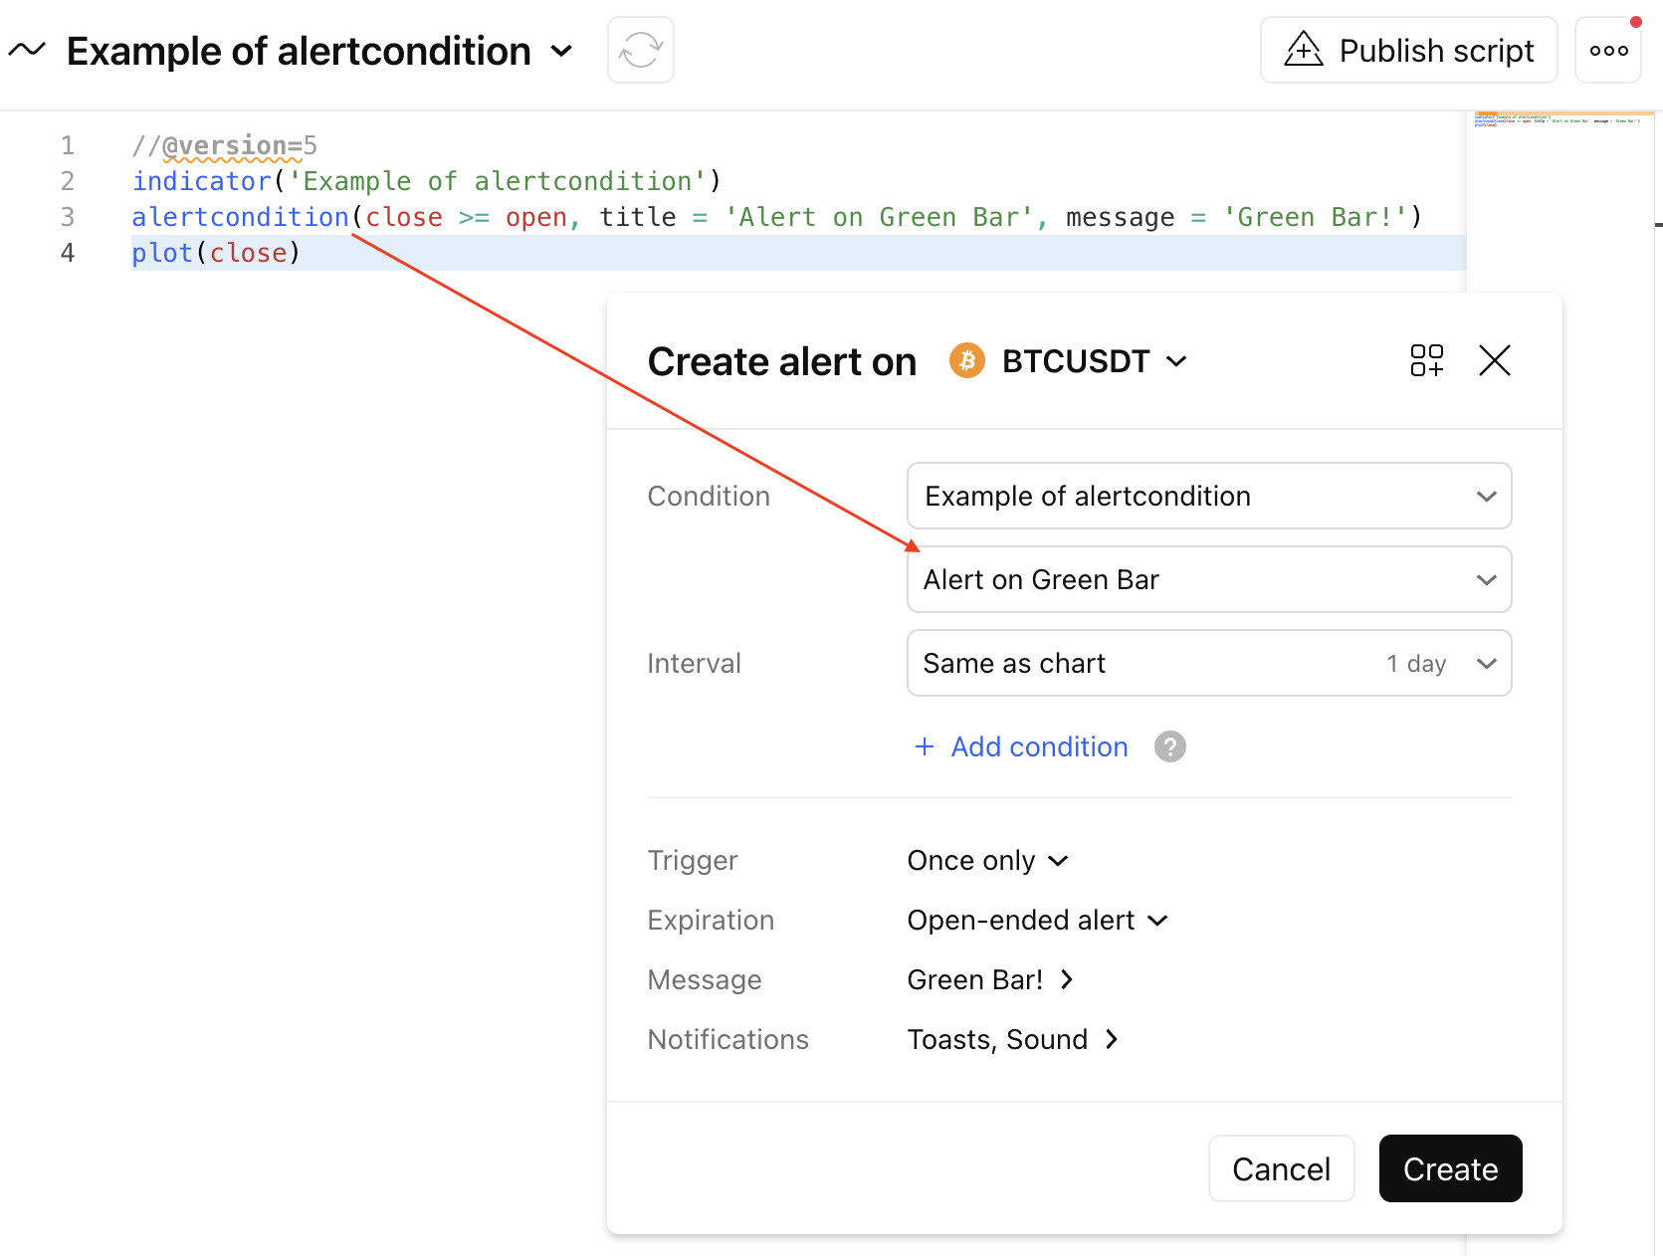This screenshot has width=1663, height=1256.
Task: Click Add condition link
Action: click(1021, 746)
